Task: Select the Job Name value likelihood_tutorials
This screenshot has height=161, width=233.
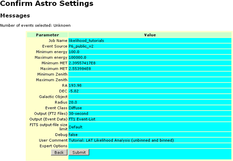Action: click(86, 41)
